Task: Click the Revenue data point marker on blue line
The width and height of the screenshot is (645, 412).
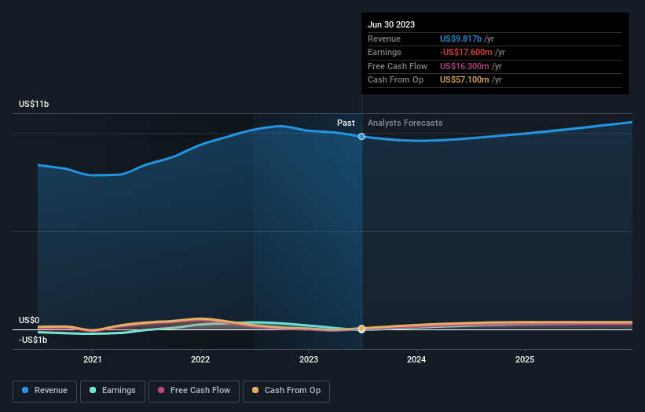Action: (361, 136)
